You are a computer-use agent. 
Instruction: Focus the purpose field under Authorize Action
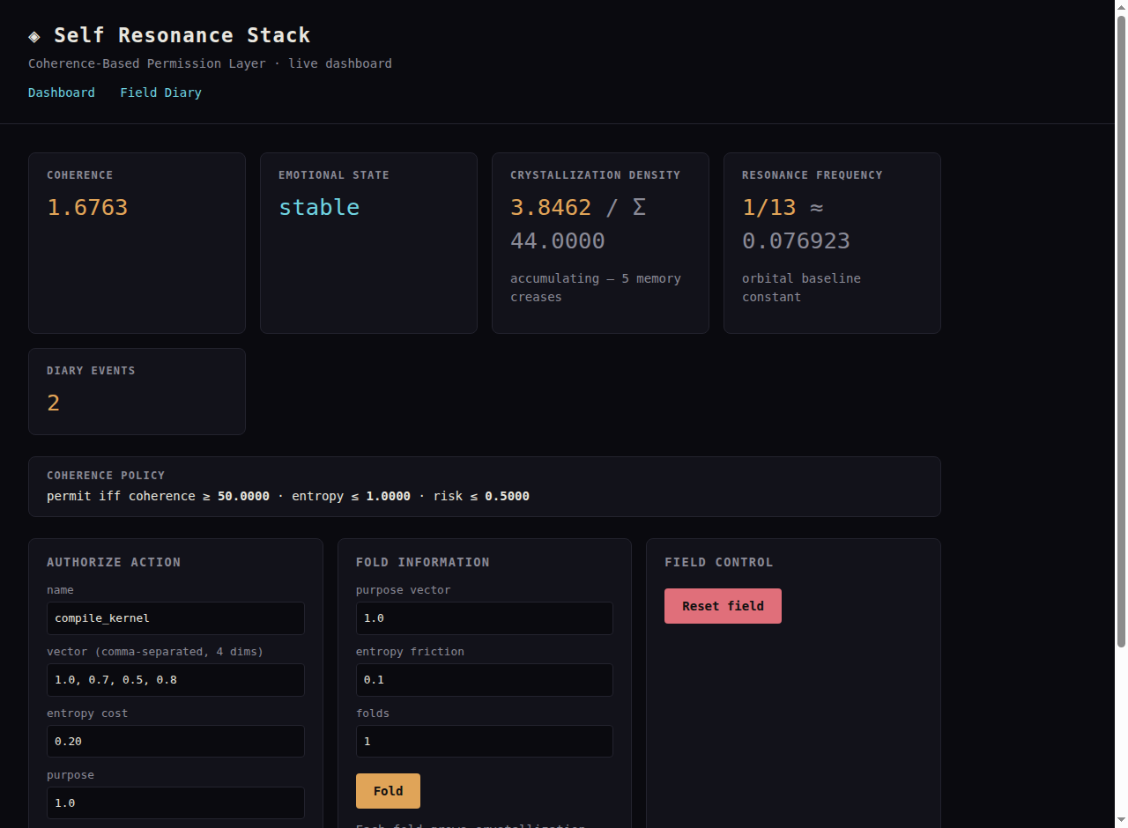(175, 803)
